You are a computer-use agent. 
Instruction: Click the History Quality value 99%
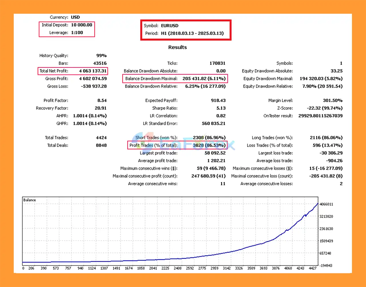[x=101, y=56]
